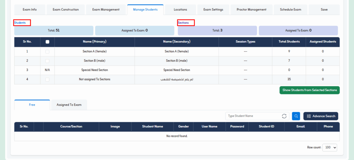Toggle the select-all checkbox in sections header
354x160 pixels.
[x=47, y=42]
